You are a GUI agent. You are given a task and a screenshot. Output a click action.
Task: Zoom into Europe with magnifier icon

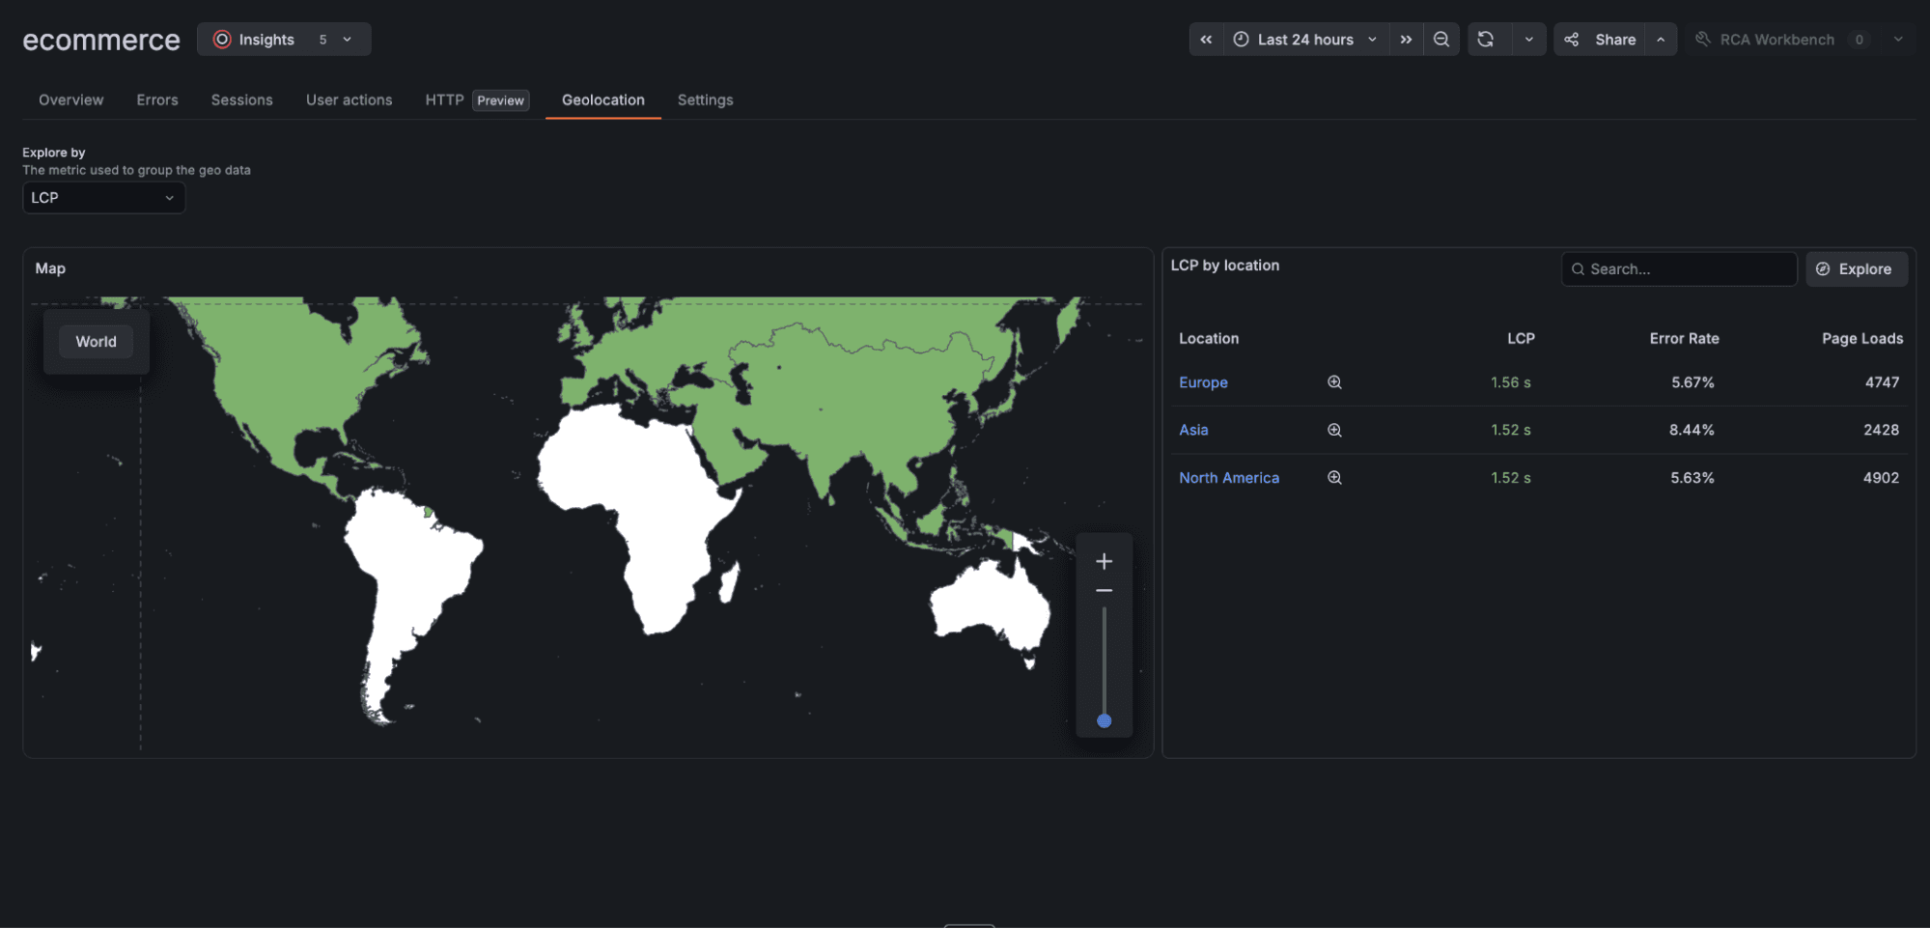[x=1334, y=382]
